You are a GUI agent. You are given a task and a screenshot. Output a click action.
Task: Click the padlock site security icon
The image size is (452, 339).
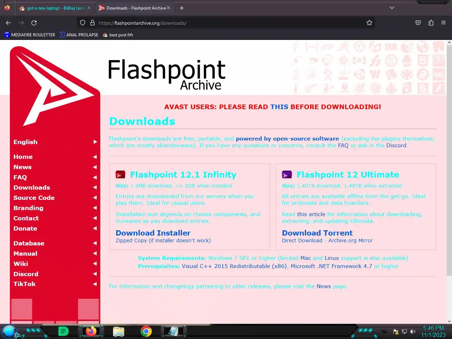(x=93, y=23)
